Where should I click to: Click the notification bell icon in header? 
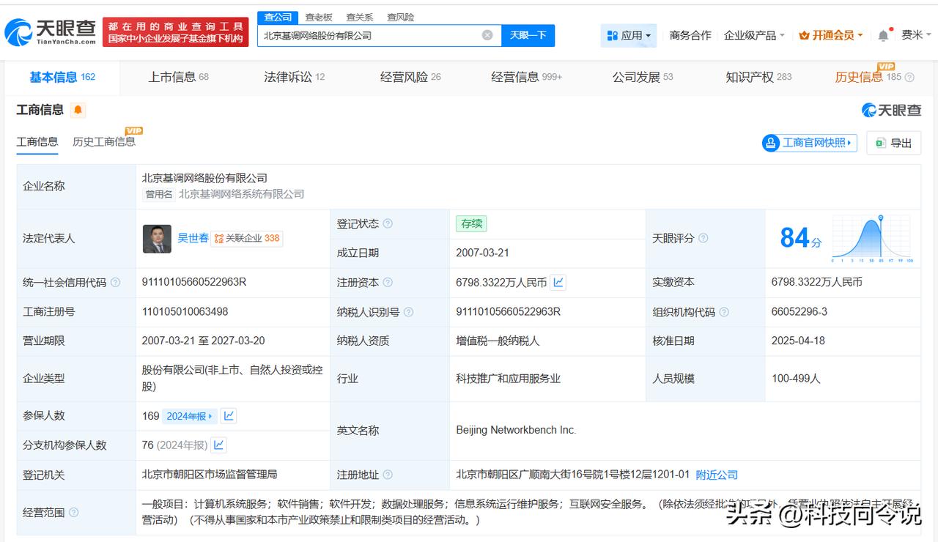883,35
